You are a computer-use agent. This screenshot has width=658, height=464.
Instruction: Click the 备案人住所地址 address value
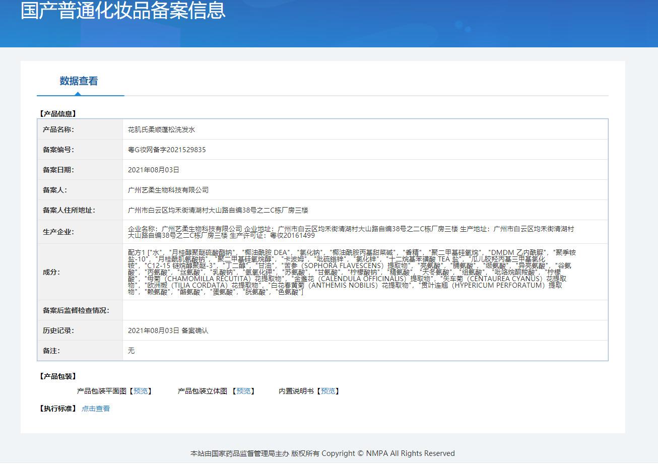(218, 210)
